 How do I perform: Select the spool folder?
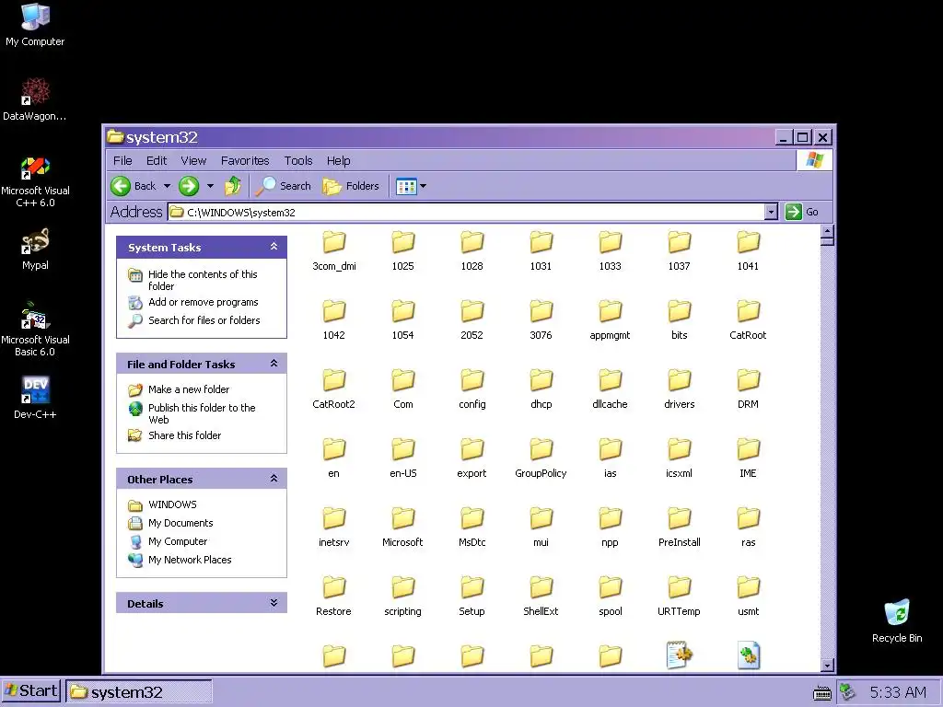click(610, 597)
